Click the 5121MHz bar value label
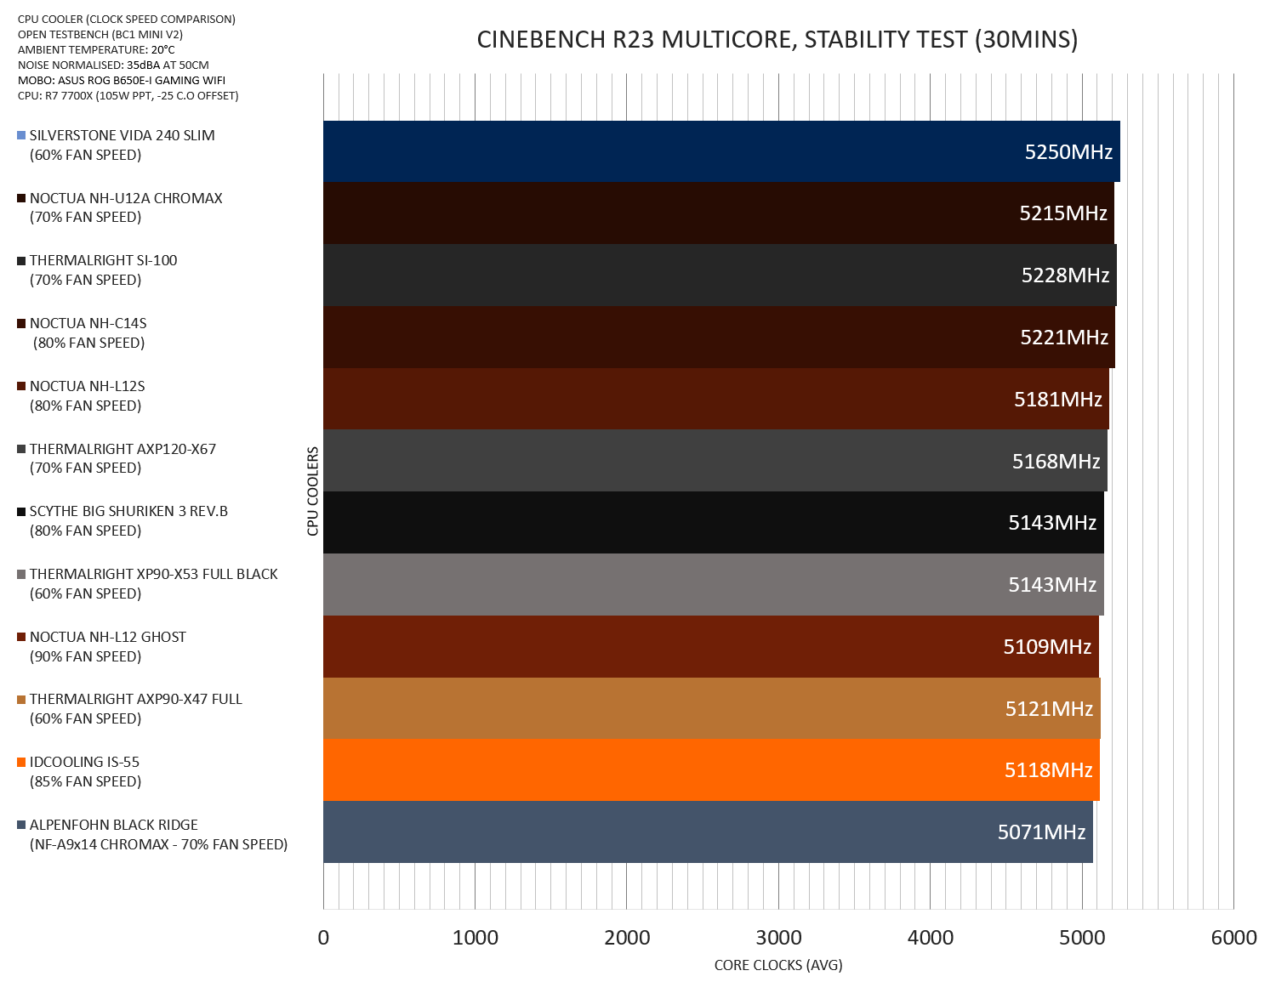Screen dimensions: 1270x982 click(1049, 708)
